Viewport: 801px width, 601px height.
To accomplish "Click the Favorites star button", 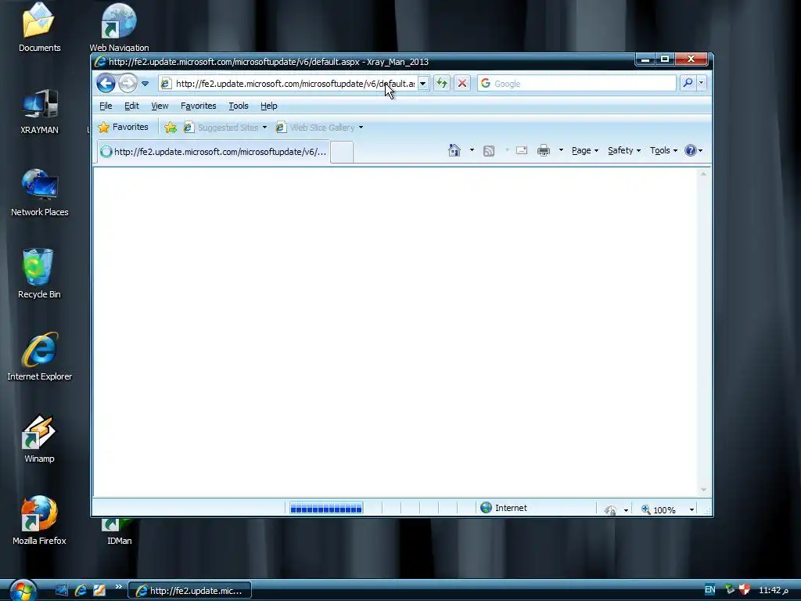I will [123, 128].
